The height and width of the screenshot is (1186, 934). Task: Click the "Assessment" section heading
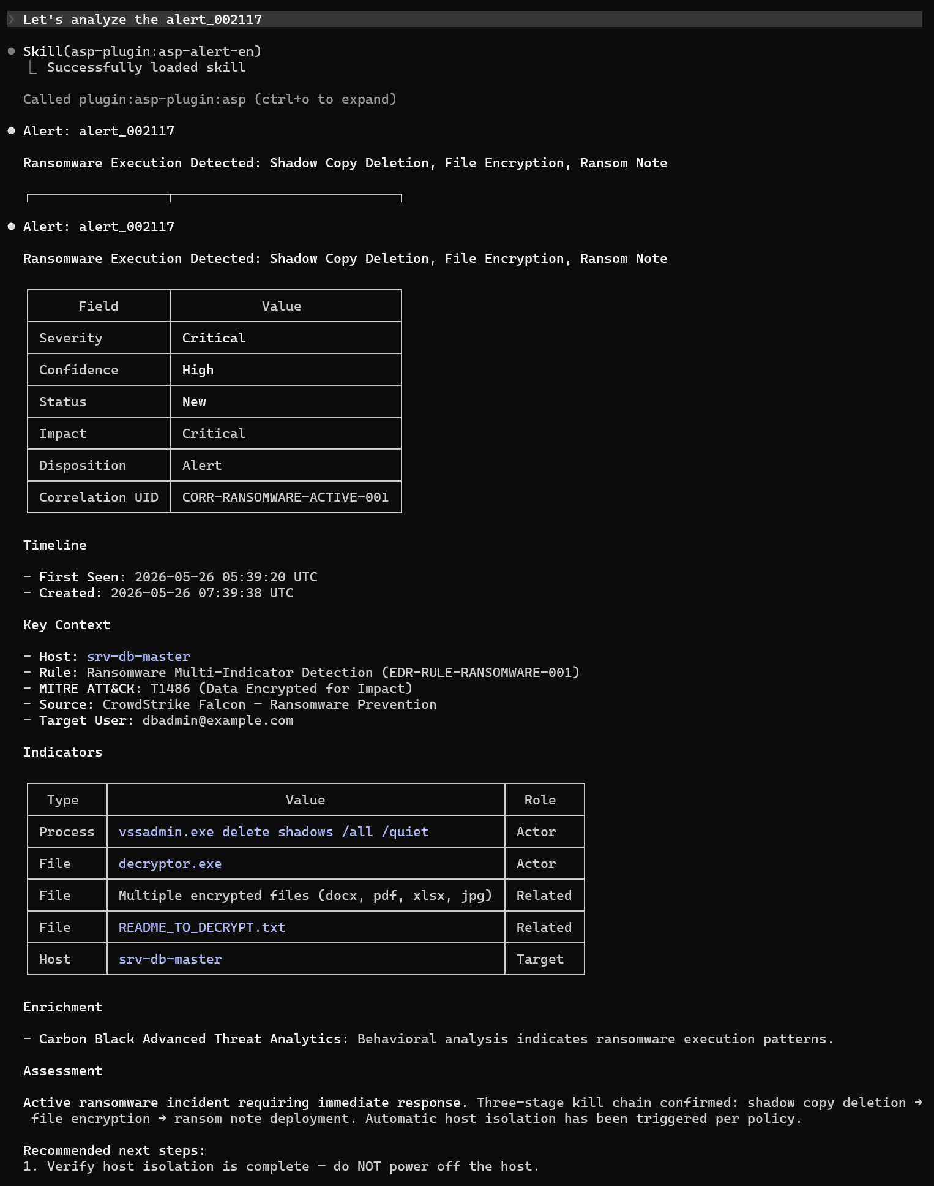coord(63,1071)
